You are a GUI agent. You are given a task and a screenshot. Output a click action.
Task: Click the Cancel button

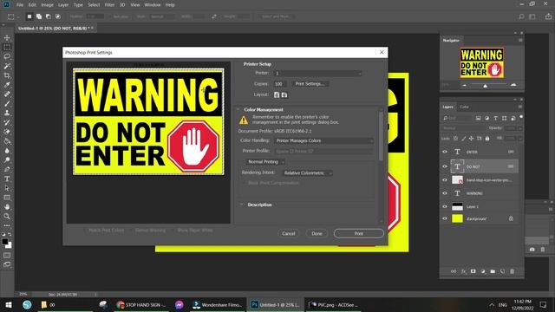pos(289,233)
